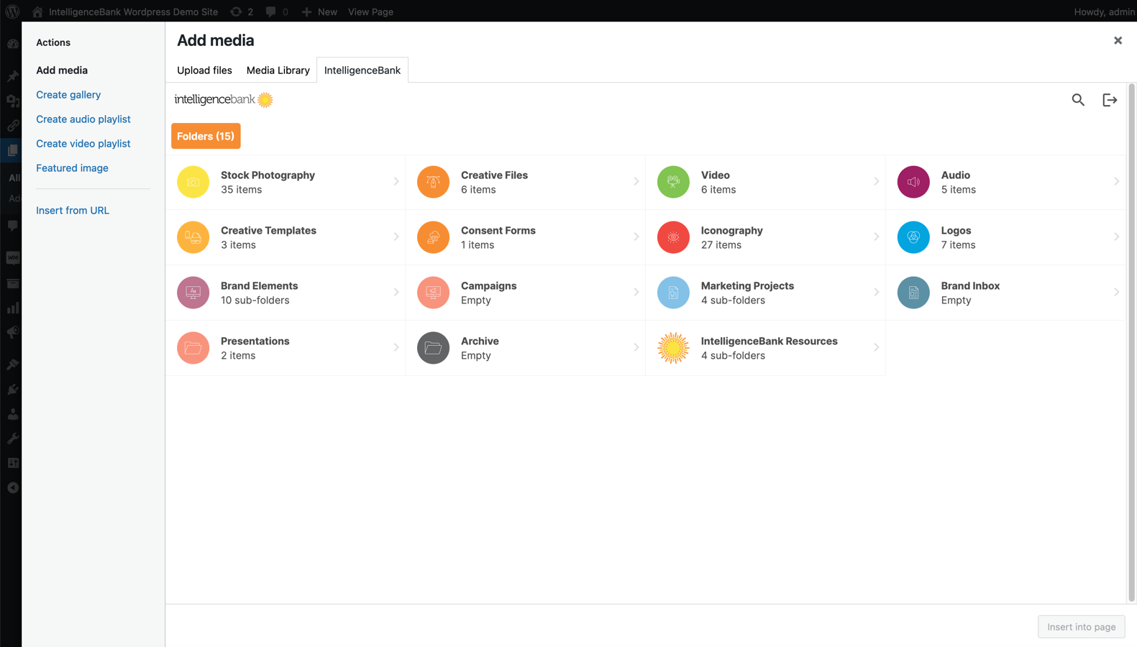Click the red Iconography folder icon
The image size is (1137, 647).
673,237
